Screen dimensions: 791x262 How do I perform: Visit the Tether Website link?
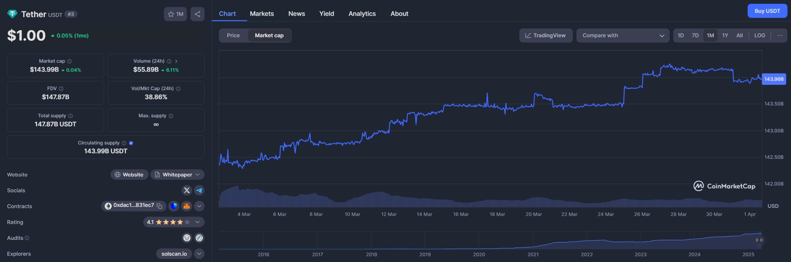129,175
